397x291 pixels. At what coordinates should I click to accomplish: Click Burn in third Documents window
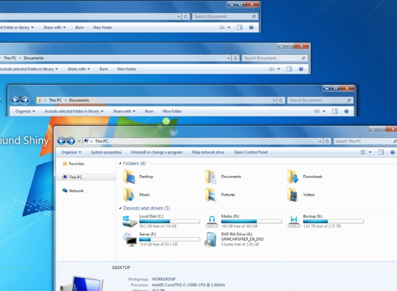149,111
